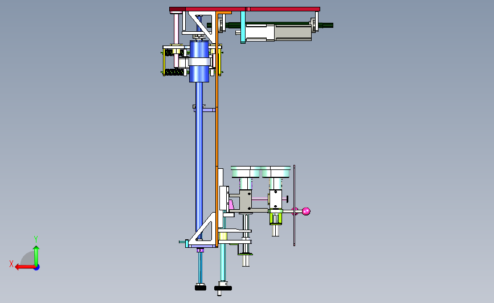Select the red top plate of the model
Viewport: 494px width, 303px height.
[x=245, y=9]
